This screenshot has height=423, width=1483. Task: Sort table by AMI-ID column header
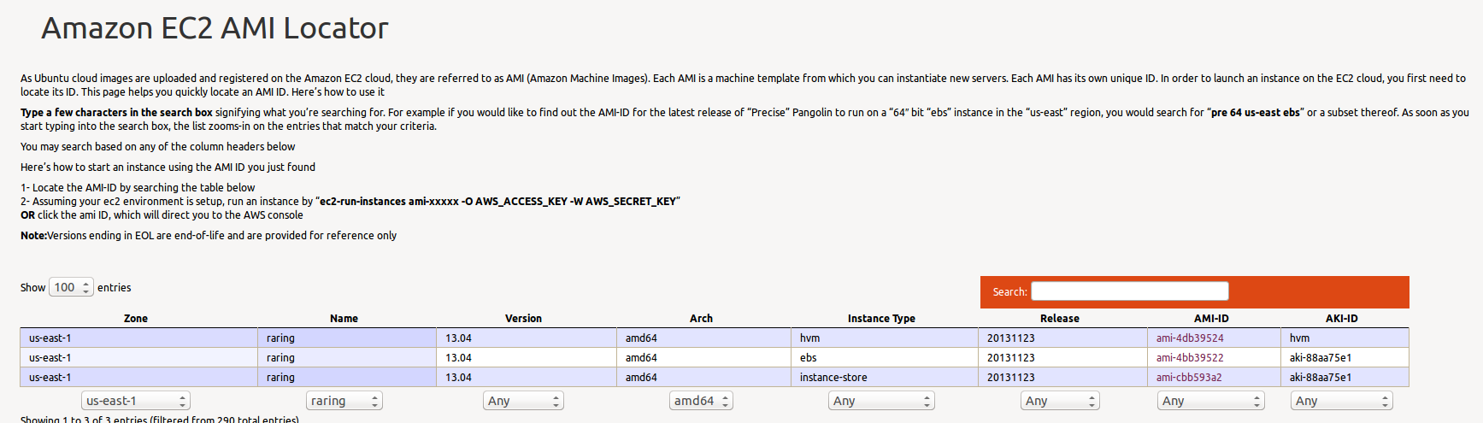pos(1211,319)
